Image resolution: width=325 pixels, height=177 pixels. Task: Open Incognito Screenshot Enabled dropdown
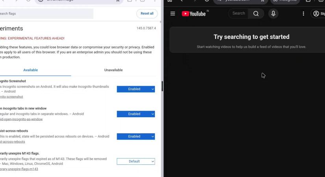click(x=136, y=89)
